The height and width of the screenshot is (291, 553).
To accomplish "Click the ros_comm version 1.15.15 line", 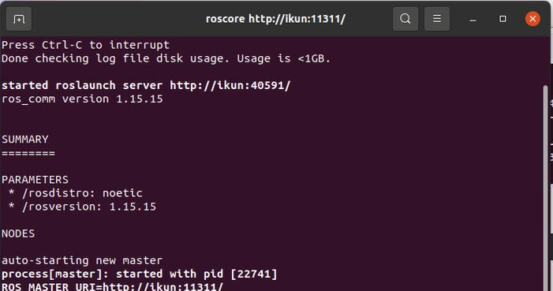I will (x=83, y=99).
